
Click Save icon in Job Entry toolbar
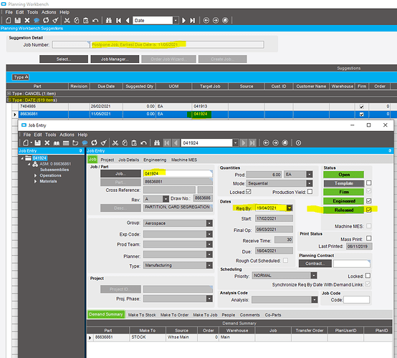(x=38, y=143)
